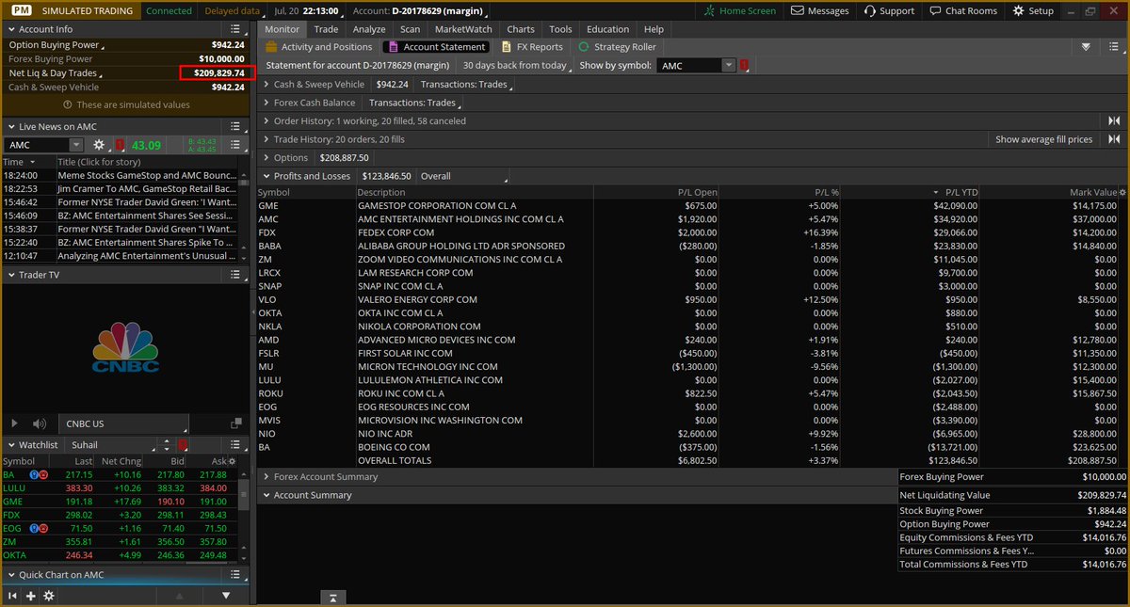Open Overall P&L mode dropdown
1130x607 pixels.
coord(463,176)
